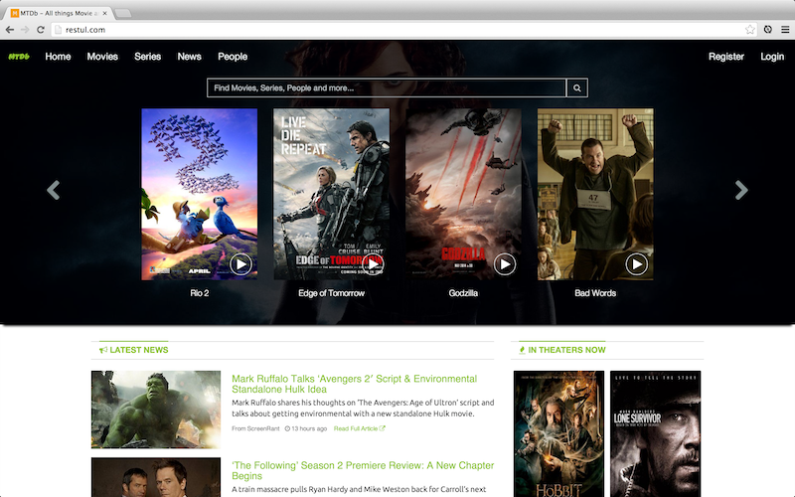This screenshot has width=795, height=497.
Task: Open The Hobbit poster in theaters
Action: point(558,433)
